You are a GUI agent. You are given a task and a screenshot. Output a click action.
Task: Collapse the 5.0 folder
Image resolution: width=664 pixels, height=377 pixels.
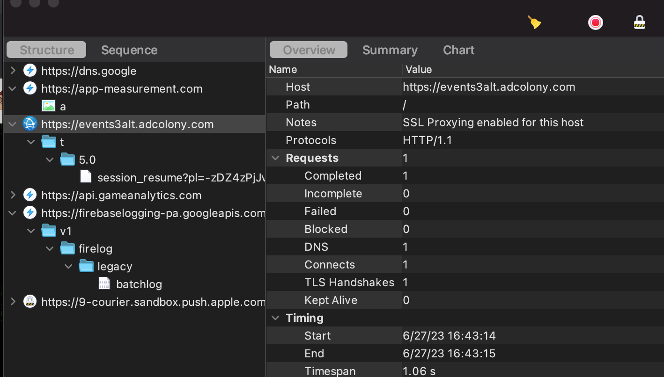point(50,159)
